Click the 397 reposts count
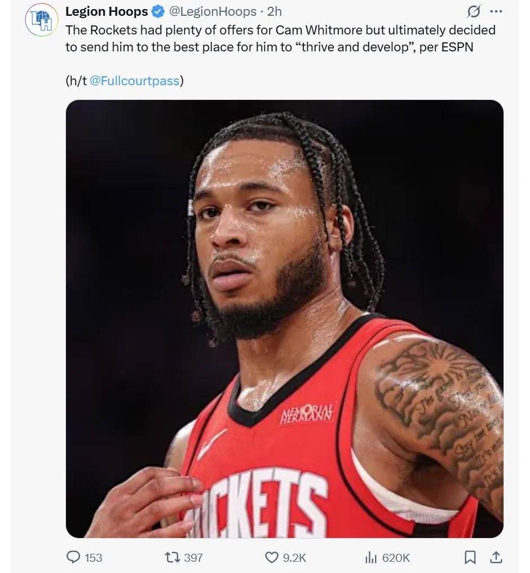This screenshot has width=530, height=573. coord(193,558)
